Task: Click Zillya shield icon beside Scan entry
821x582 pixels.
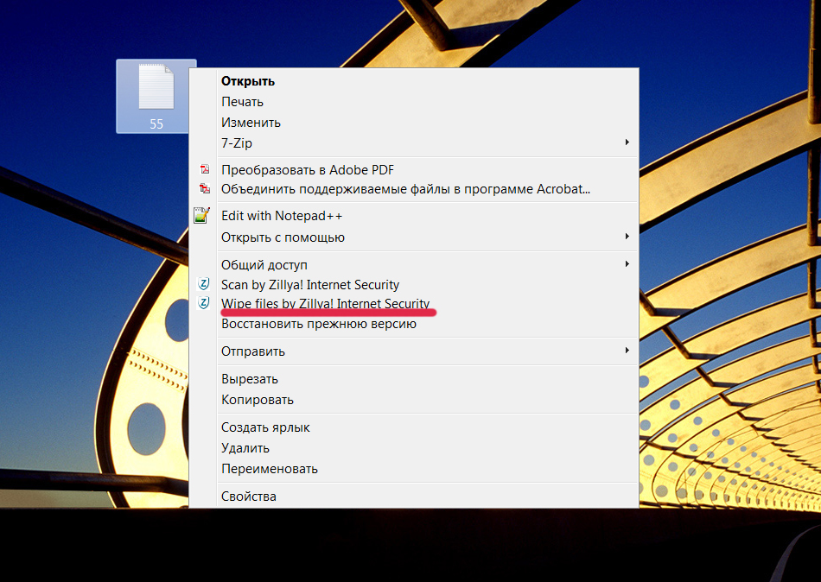Action: pyautogui.click(x=203, y=284)
